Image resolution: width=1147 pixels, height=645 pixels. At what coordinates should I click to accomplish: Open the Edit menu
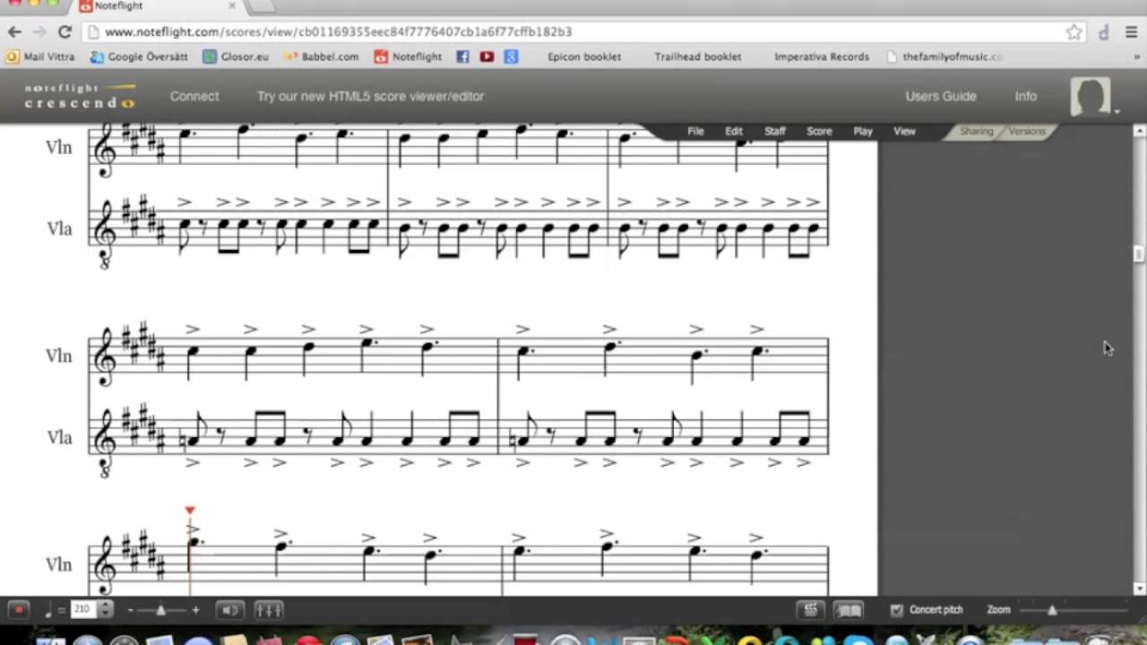(734, 131)
